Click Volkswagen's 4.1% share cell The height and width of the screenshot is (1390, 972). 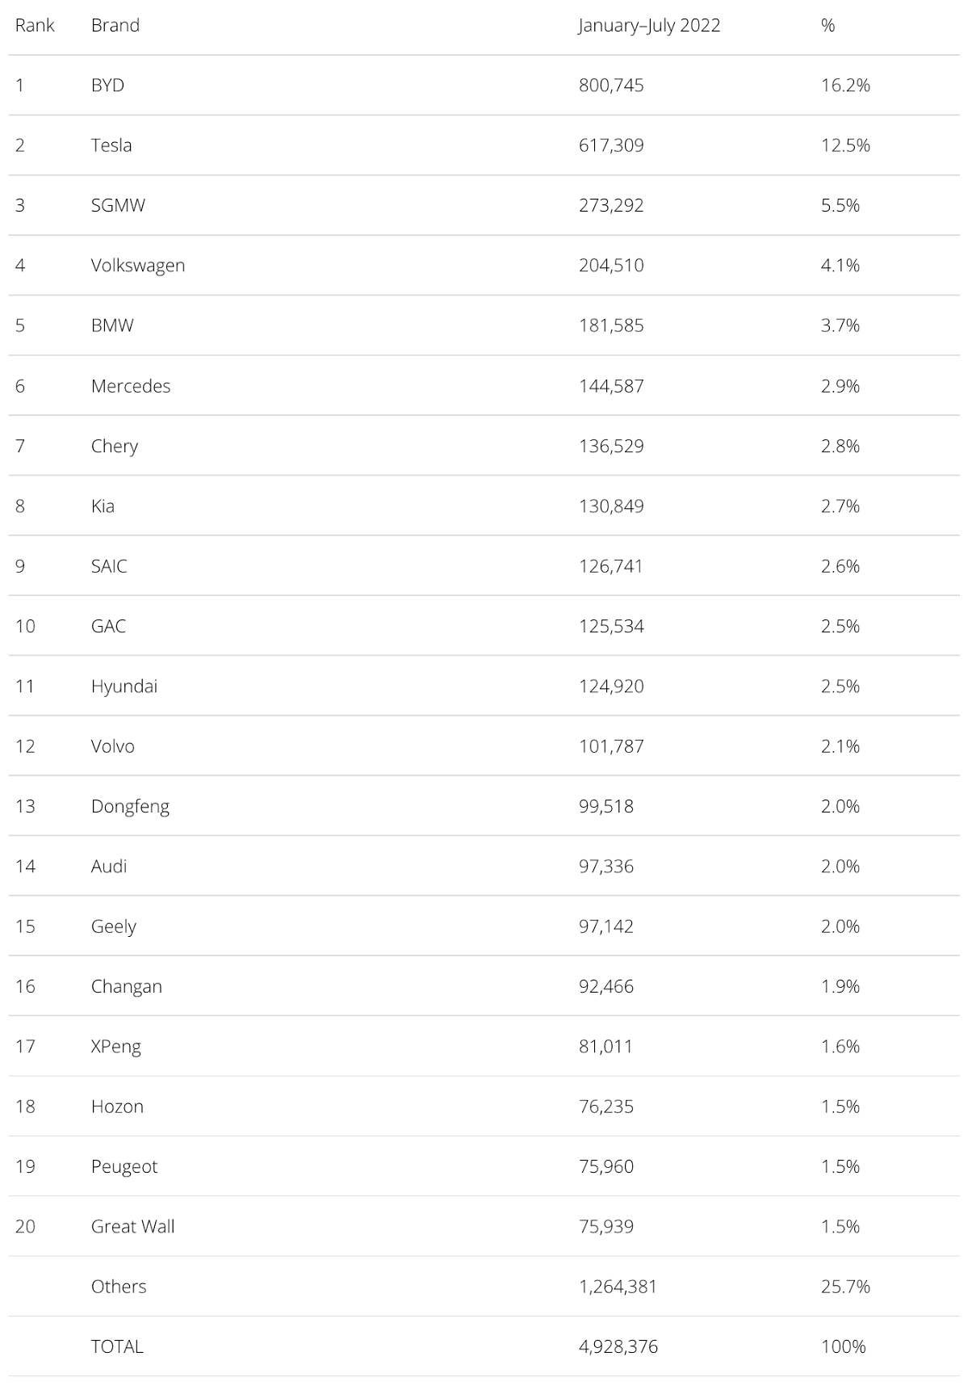pos(840,265)
